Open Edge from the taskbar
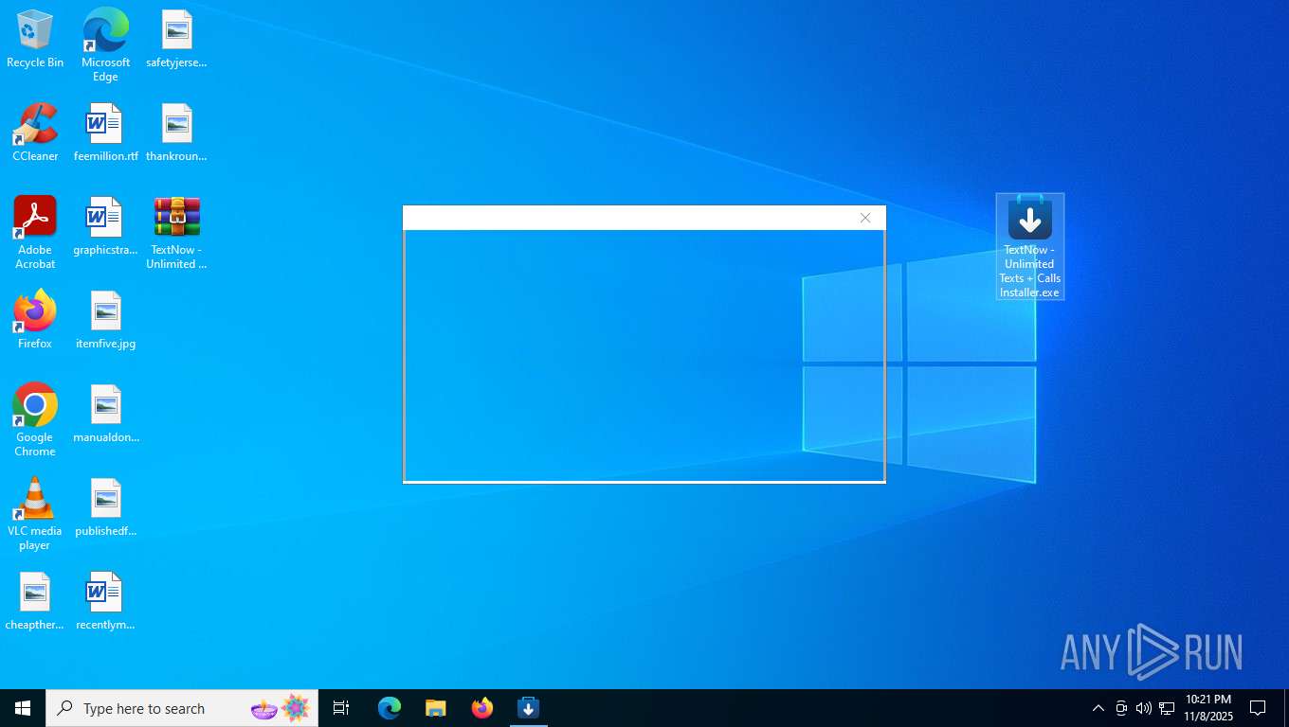1289x727 pixels. pos(390,708)
